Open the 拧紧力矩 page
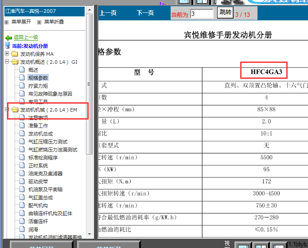 38,86
